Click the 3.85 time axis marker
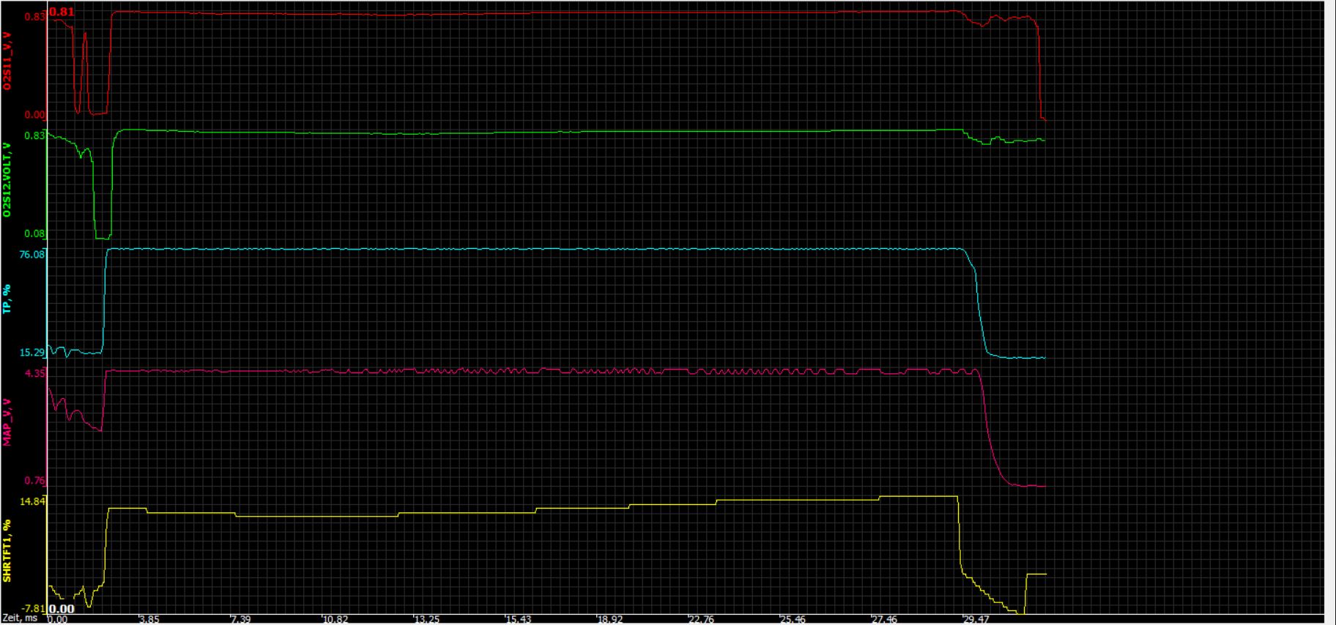 click(x=149, y=619)
